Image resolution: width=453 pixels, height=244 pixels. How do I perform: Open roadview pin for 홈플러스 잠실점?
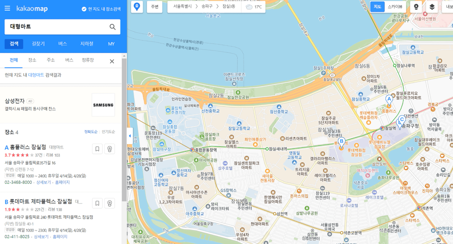pos(110,149)
